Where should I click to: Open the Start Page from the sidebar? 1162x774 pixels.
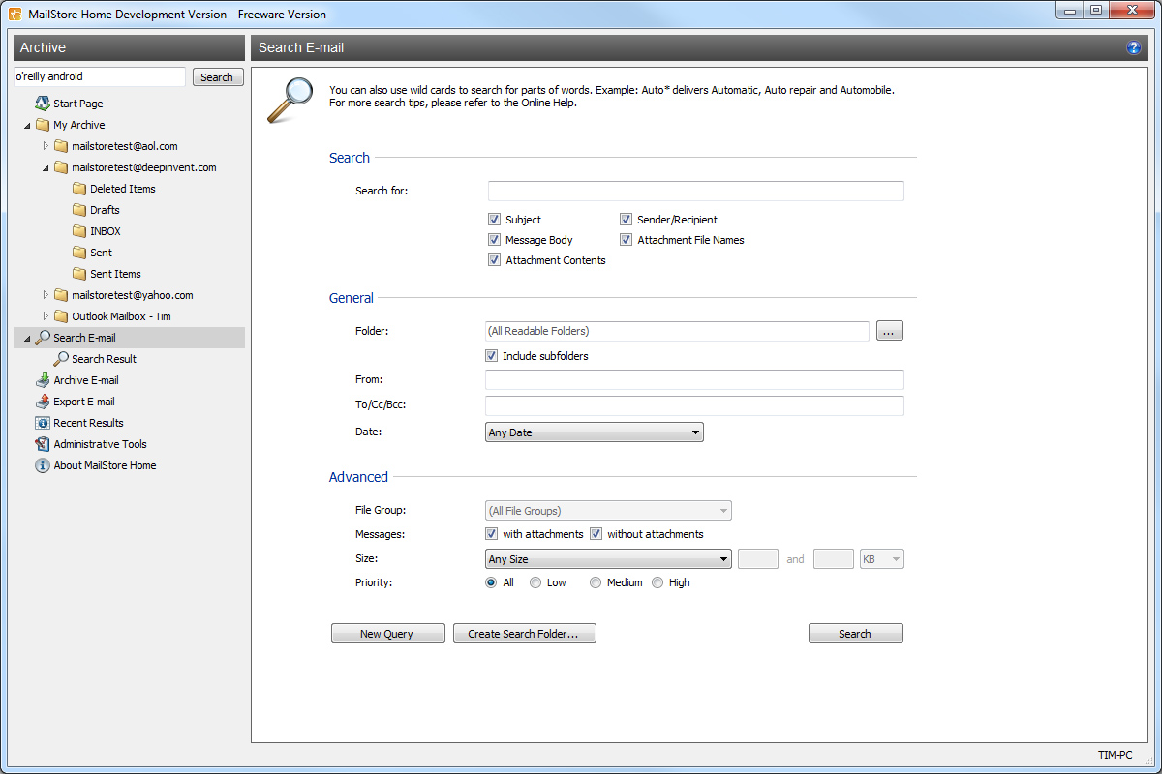76,104
